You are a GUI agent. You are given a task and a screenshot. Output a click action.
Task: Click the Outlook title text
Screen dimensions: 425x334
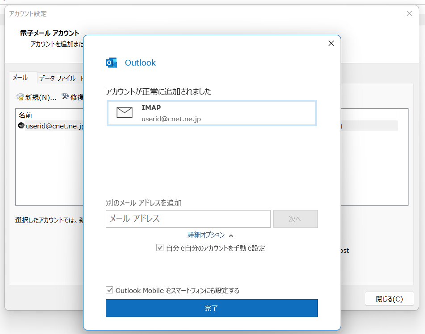point(140,62)
